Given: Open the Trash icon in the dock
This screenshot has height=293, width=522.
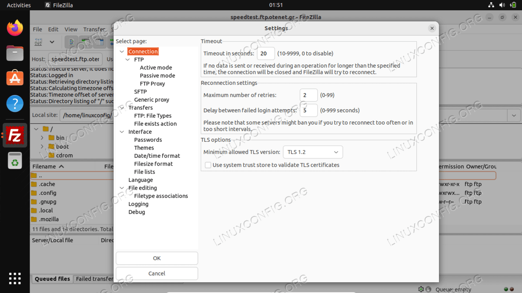Looking at the screenshot, I should pyautogui.click(x=15, y=160).
